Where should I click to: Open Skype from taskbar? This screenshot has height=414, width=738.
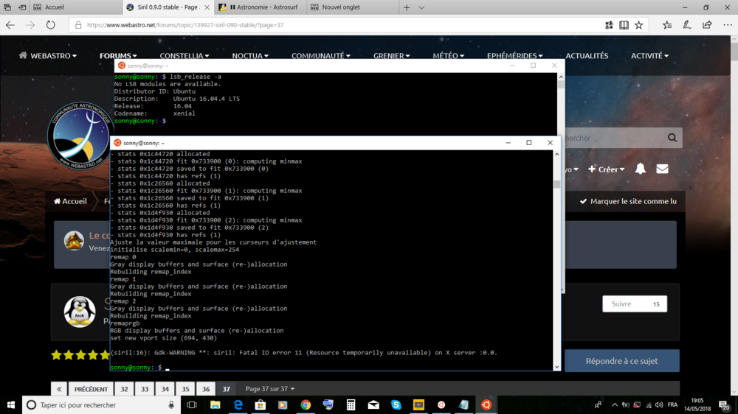pos(396,404)
